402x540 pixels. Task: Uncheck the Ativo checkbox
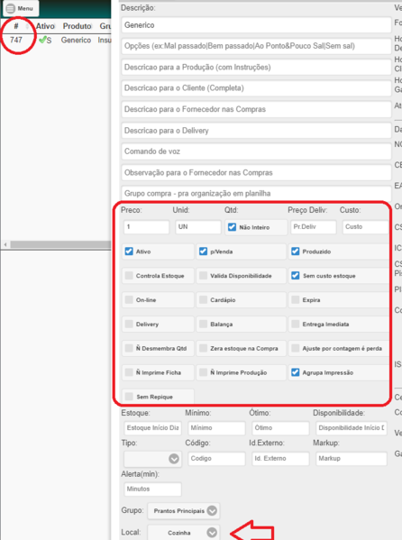(x=129, y=252)
